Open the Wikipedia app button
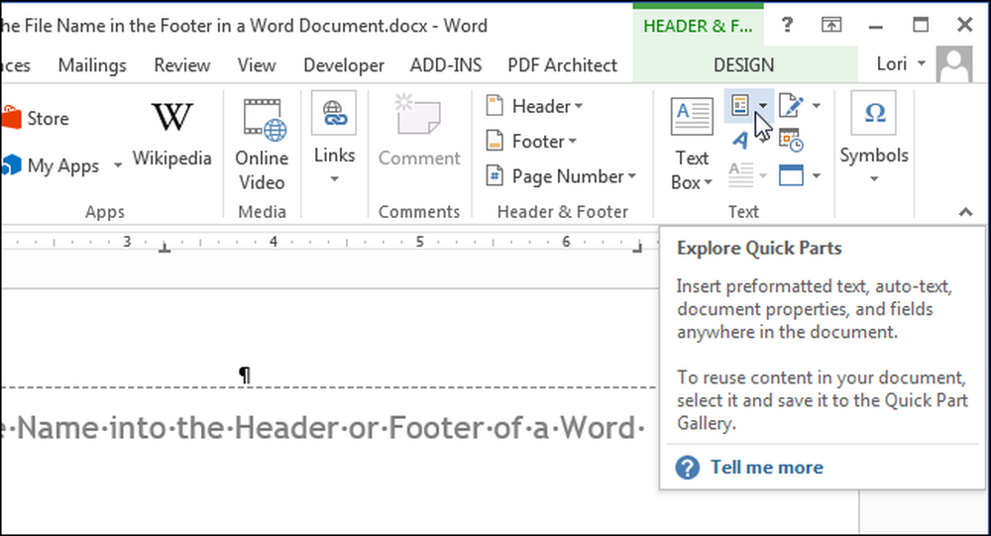This screenshot has height=536, width=991. 171,135
